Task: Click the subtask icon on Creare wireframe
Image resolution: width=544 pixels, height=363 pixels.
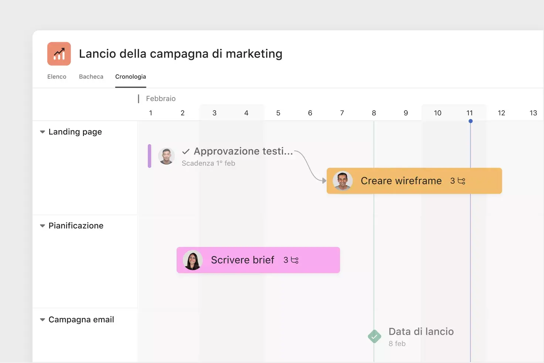Action: 460,181
